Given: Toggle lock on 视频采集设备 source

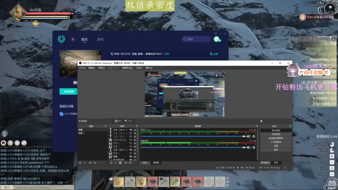Looking at the screenshot, I should (135, 140).
